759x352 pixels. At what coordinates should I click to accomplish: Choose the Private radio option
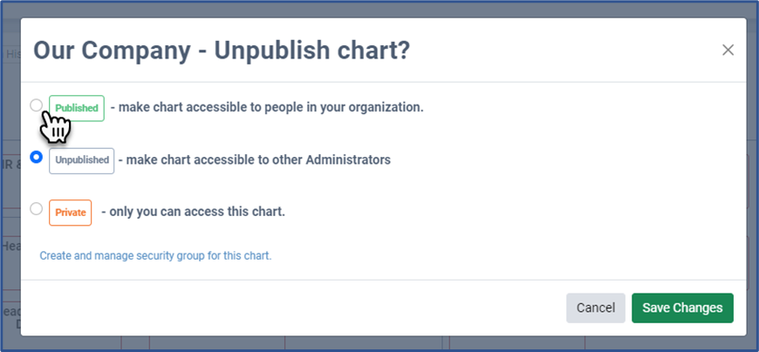tap(36, 209)
